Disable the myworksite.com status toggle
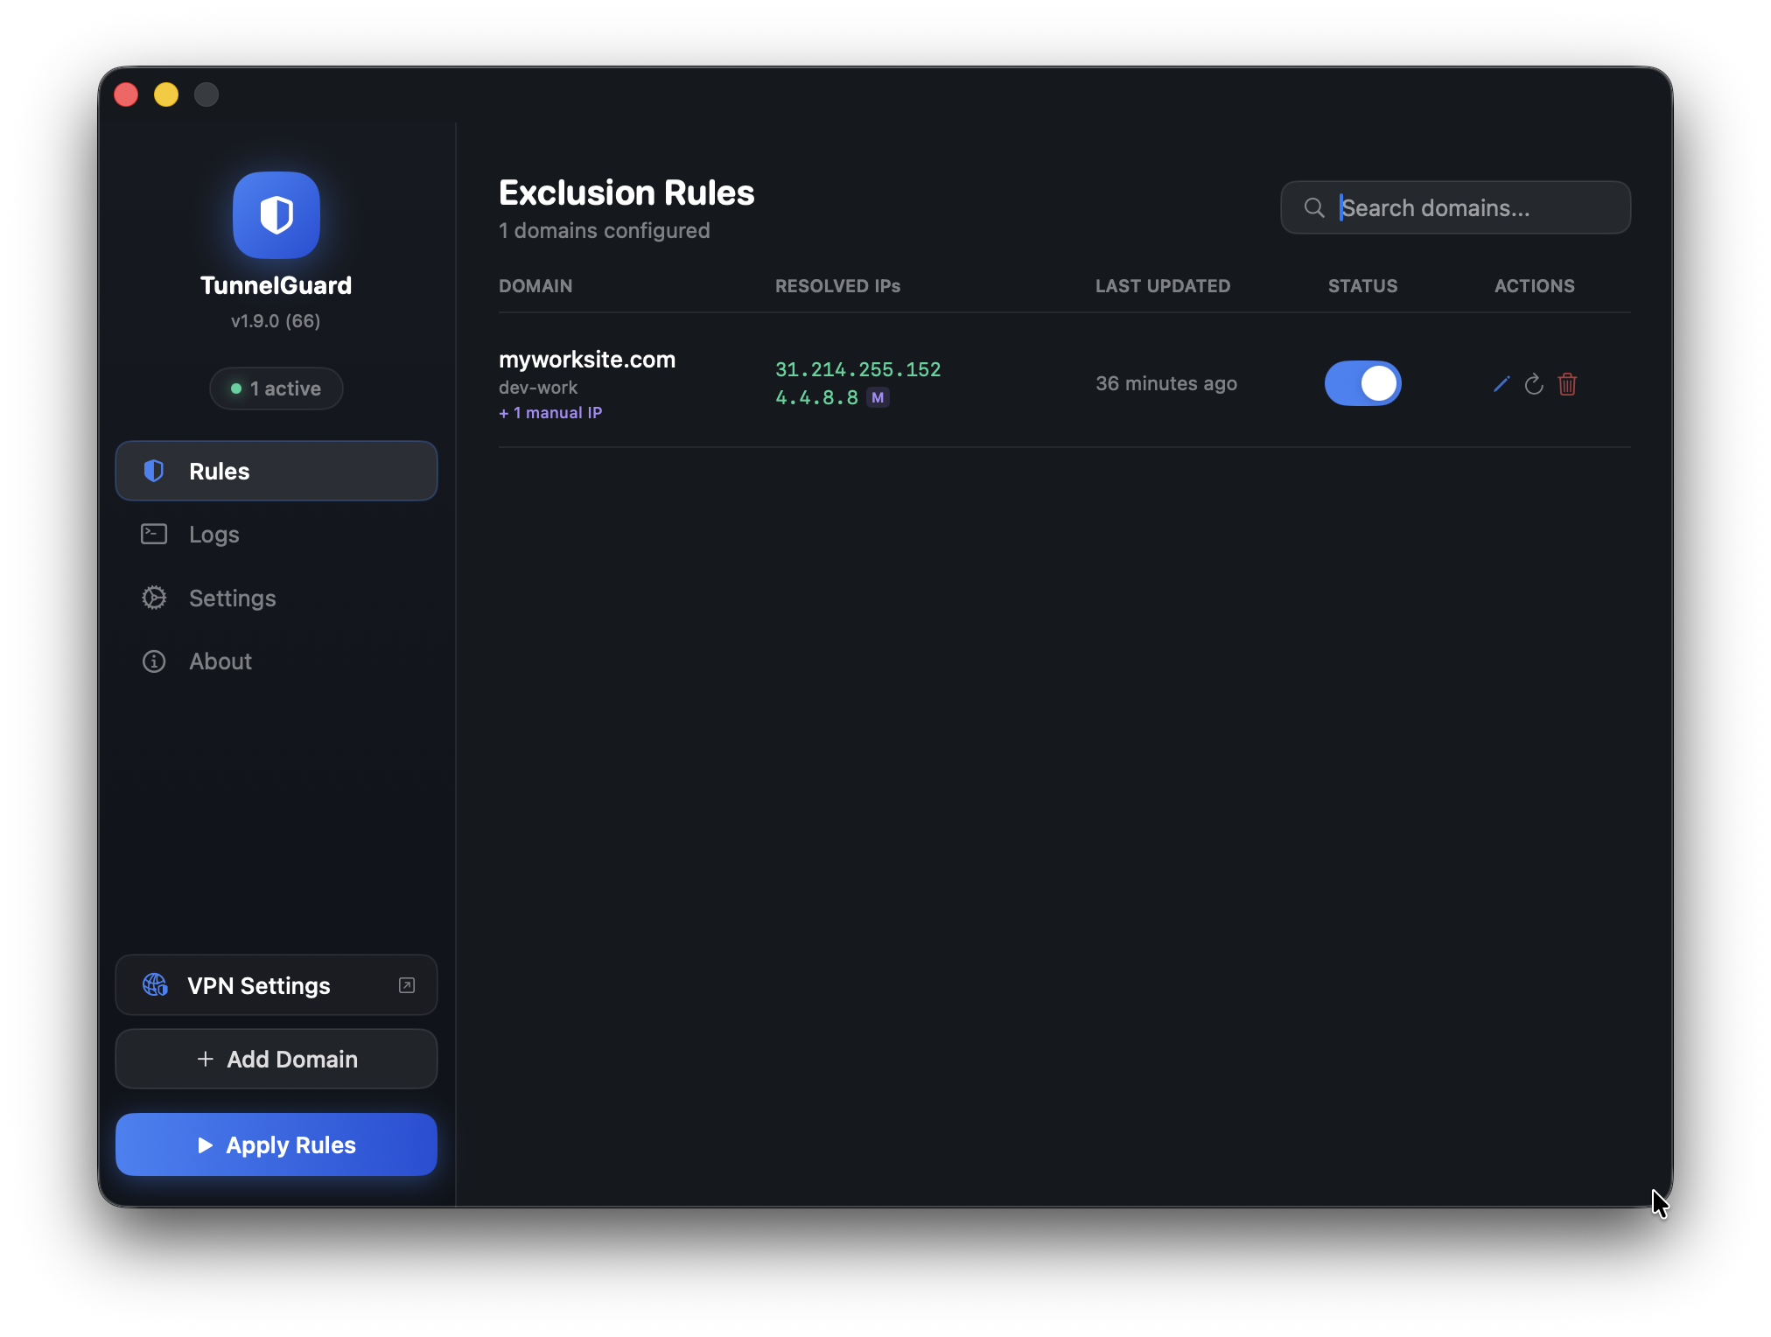Image resolution: width=1771 pixels, height=1337 pixels. pos(1362,383)
